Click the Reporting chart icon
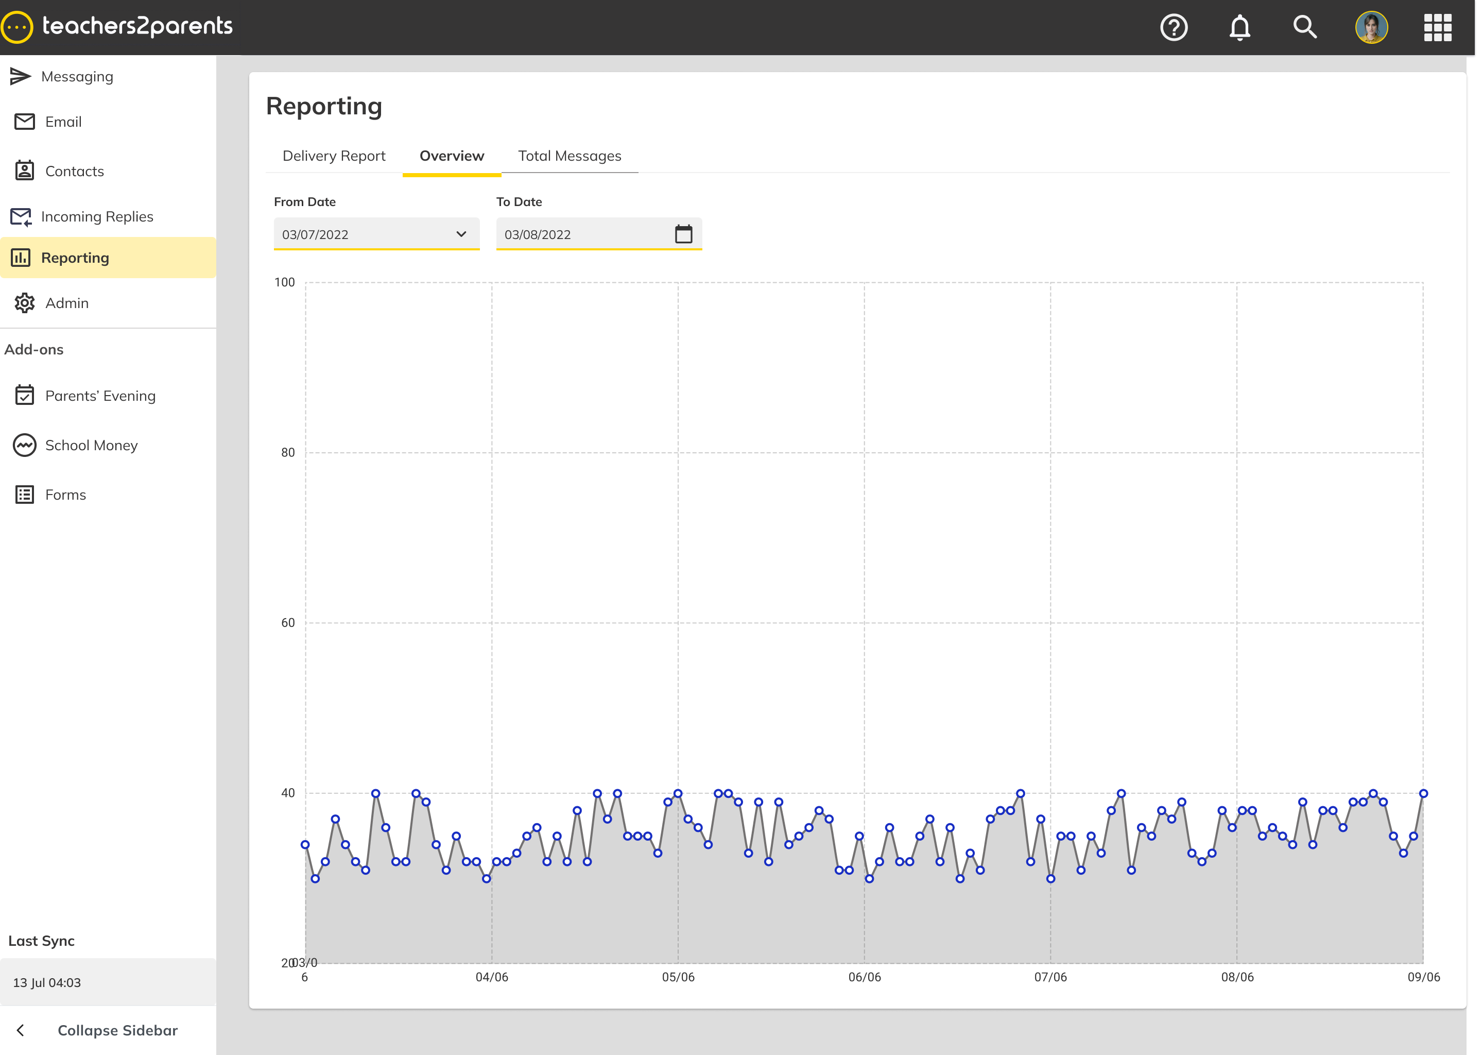This screenshot has height=1055, width=1483. click(21, 258)
